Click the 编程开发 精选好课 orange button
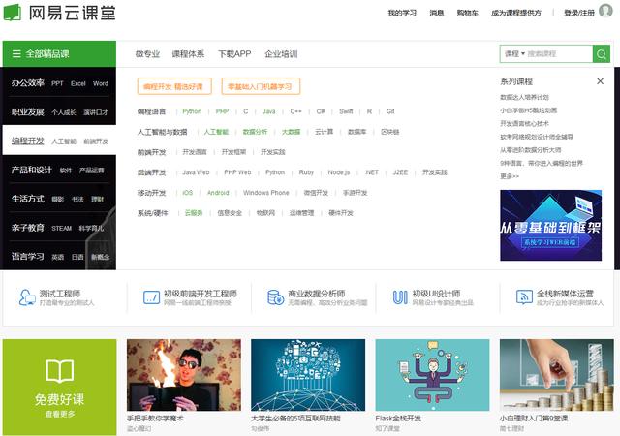The height and width of the screenshot is (436, 620). (174, 86)
